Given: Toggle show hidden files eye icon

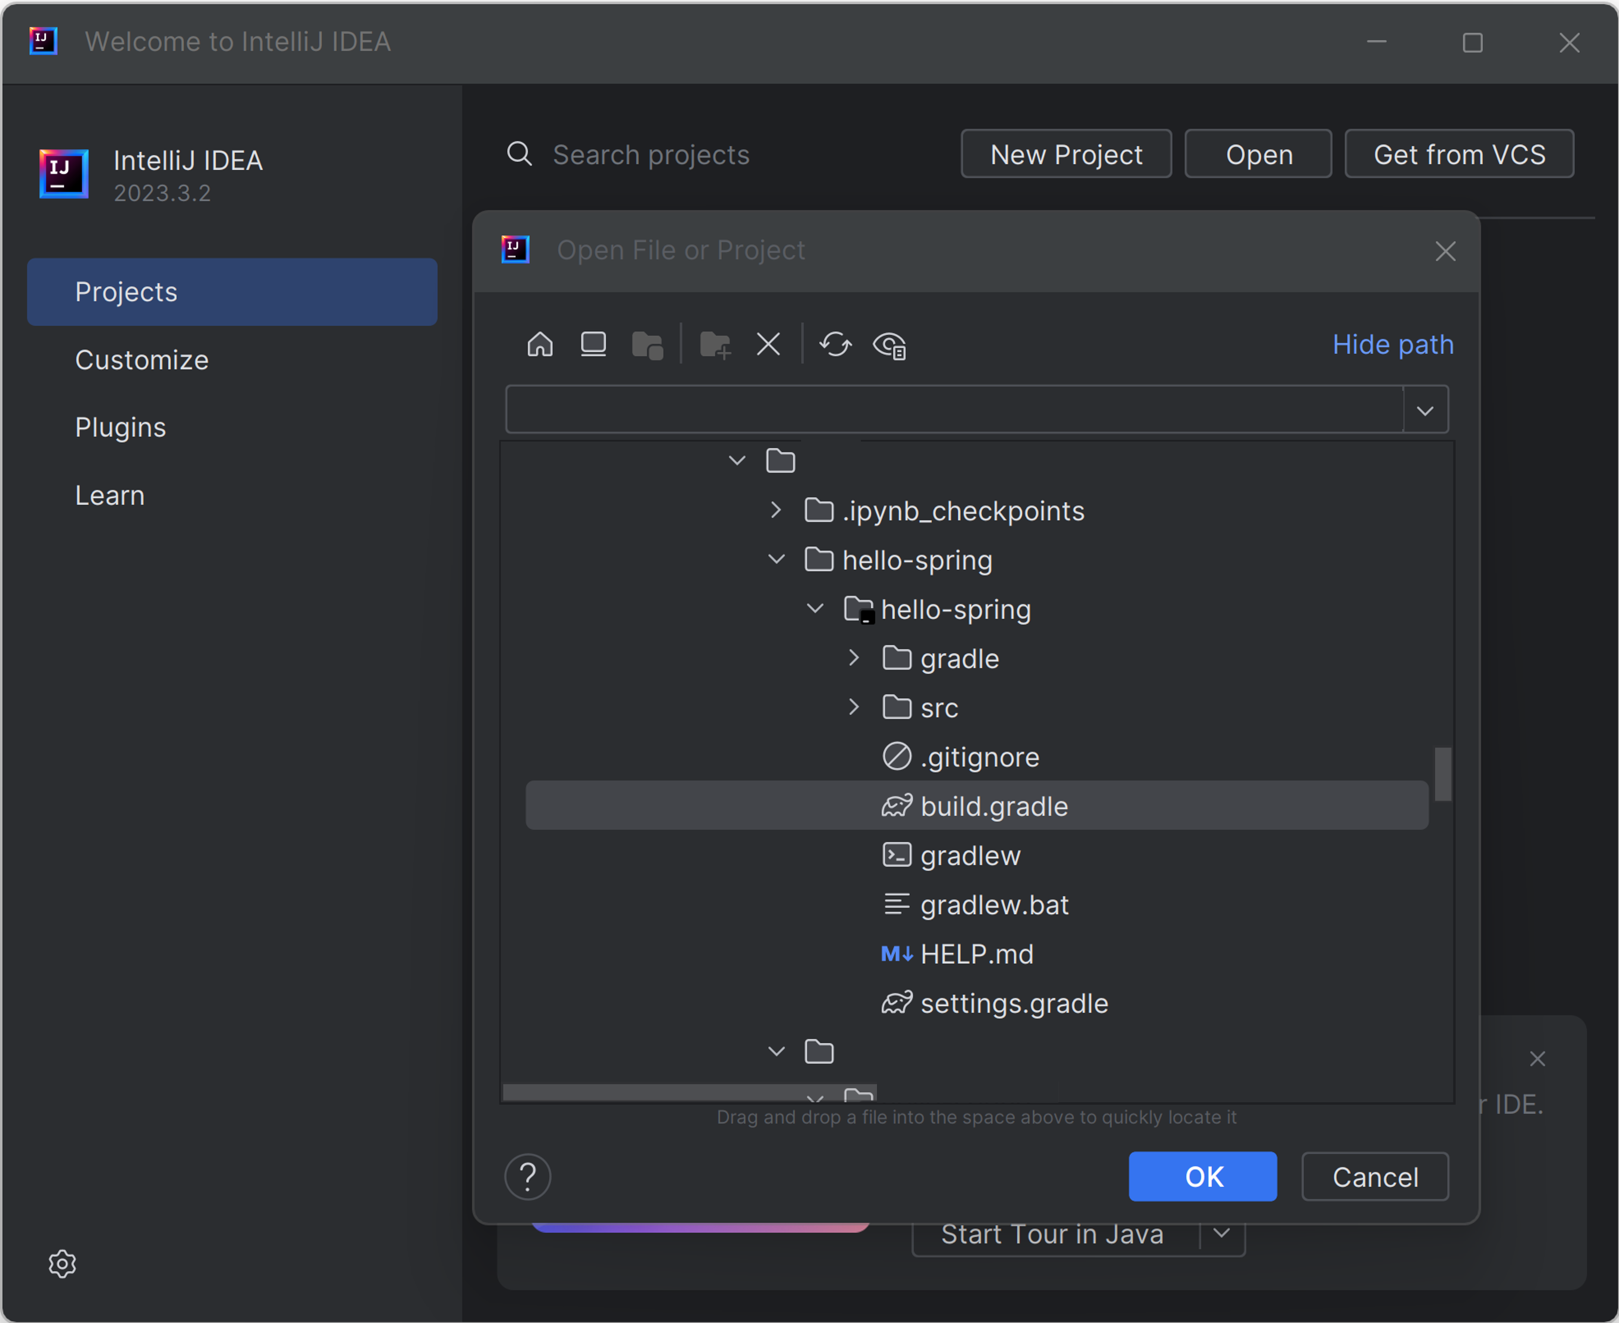Looking at the screenshot, I should (889, 346).
